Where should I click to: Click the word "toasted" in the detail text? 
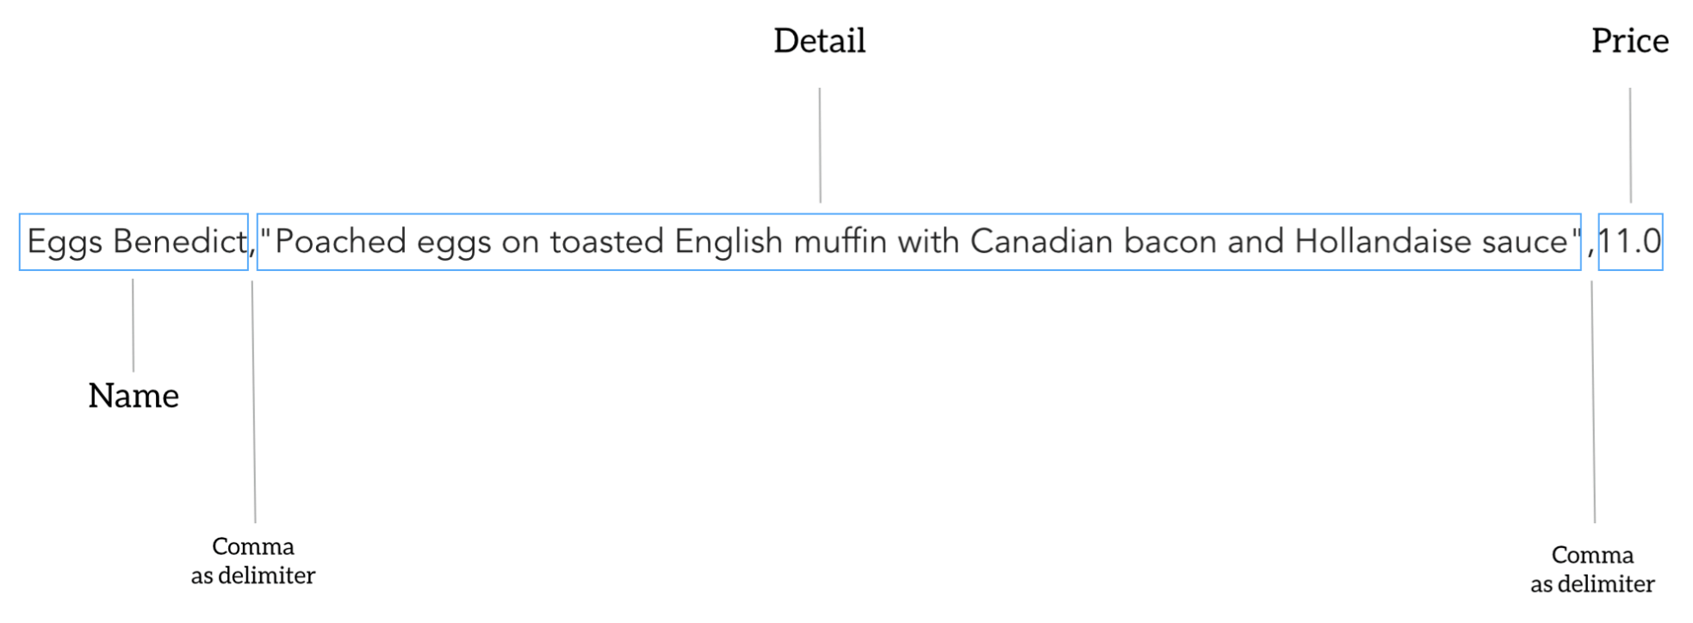(x=607, y=242)
